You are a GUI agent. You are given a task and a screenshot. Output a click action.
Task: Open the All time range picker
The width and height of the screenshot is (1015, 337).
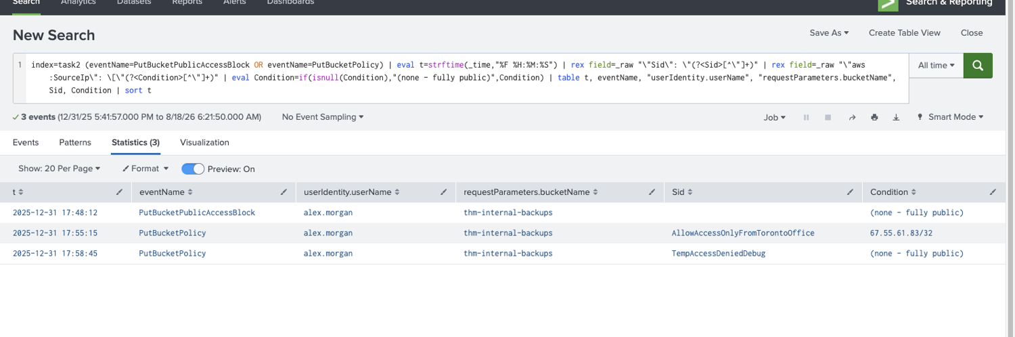coord(937,66)
